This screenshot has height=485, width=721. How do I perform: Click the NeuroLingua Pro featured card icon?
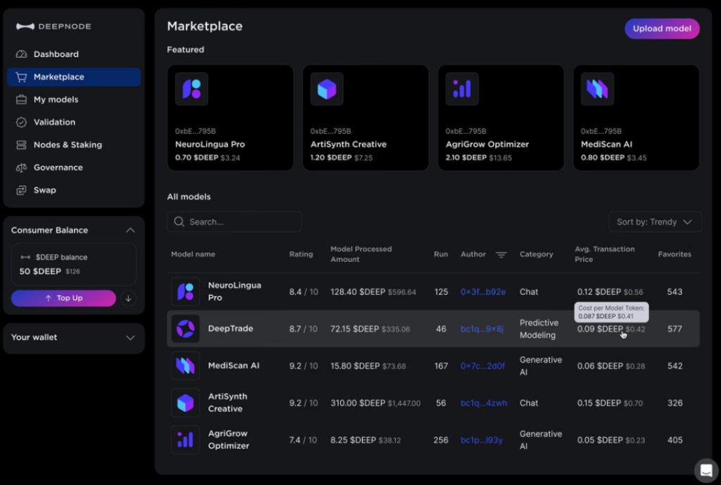192,89
